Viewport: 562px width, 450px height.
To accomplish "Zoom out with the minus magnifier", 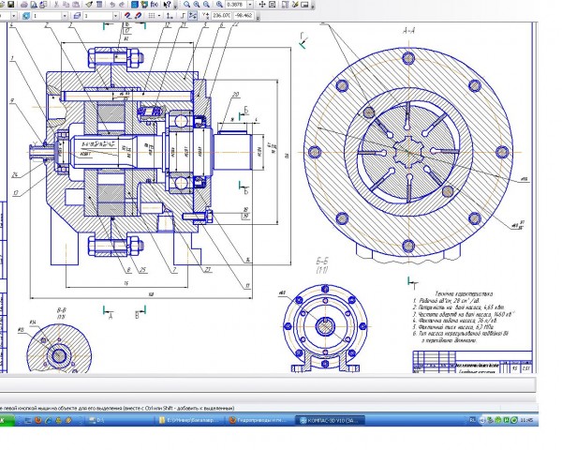I will tap(206, 5).
